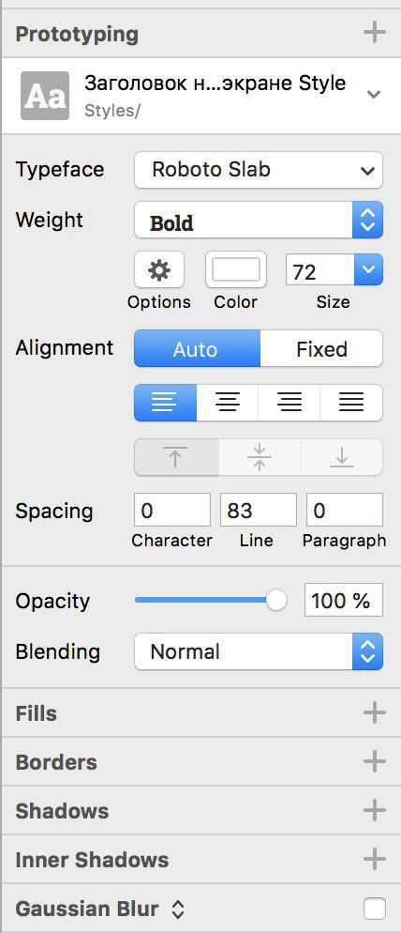401x933 pixels.
Task: Open the Typeface Roboto Slab dropdown
Action: (259, 170)
